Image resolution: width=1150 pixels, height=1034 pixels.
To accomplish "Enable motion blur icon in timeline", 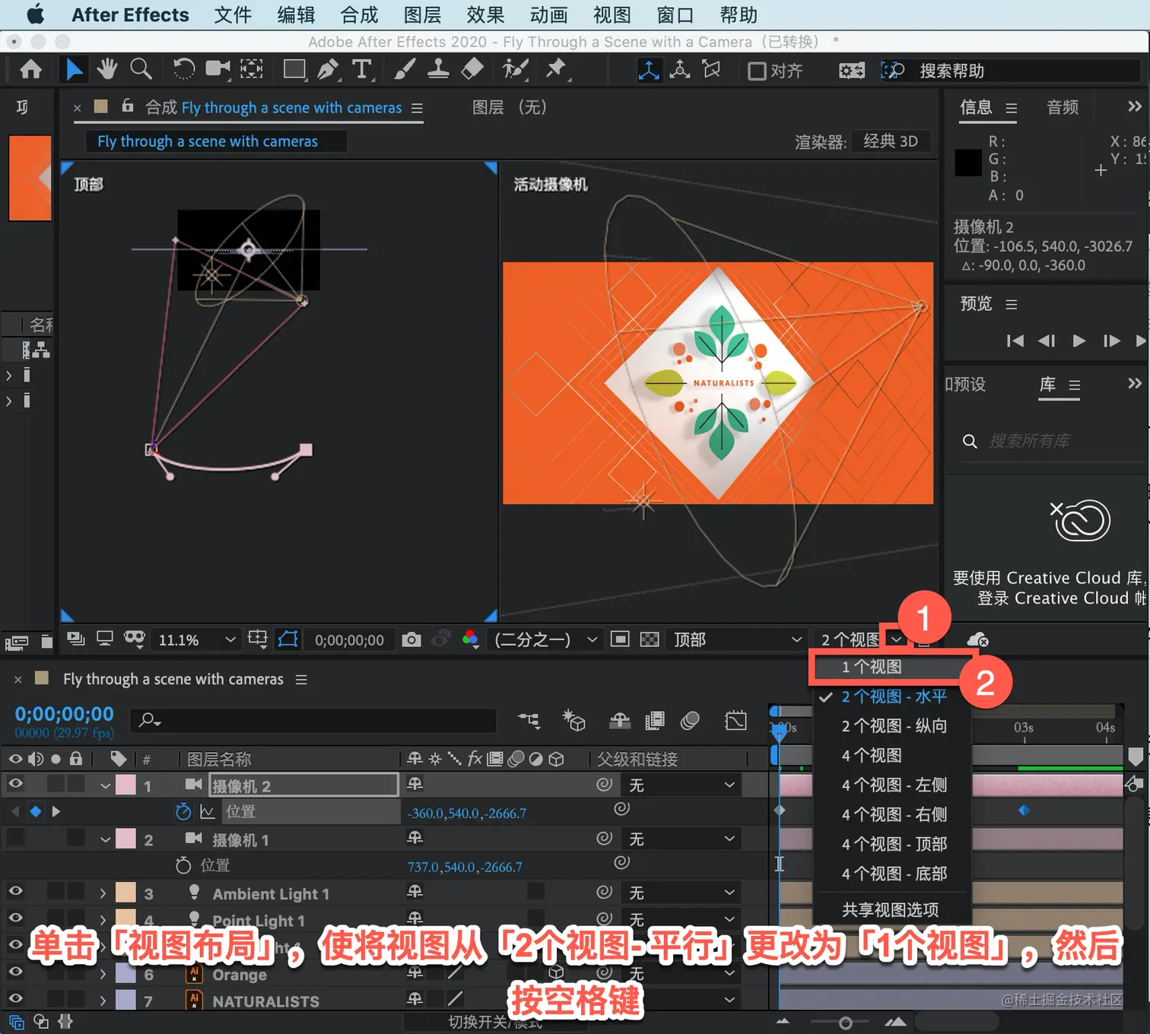I will [x=690, y=721].
